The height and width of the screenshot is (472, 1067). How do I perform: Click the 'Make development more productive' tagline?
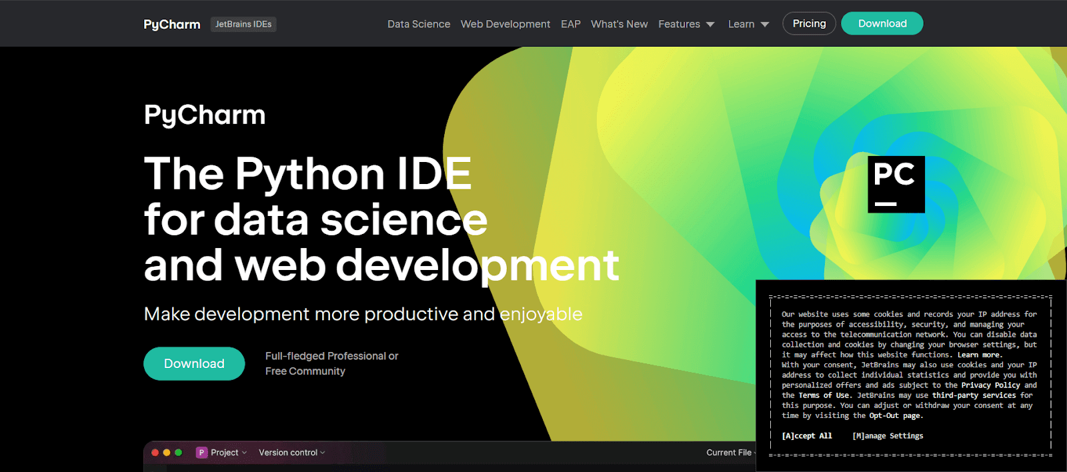click(x=363, y=314)
